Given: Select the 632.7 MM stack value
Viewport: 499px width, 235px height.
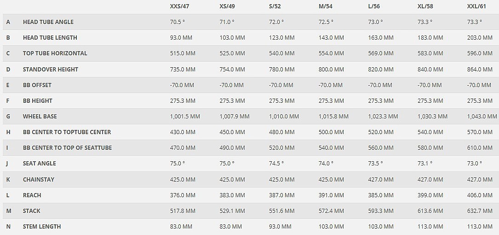Looking at the screenshot, I should coord(480,211).
